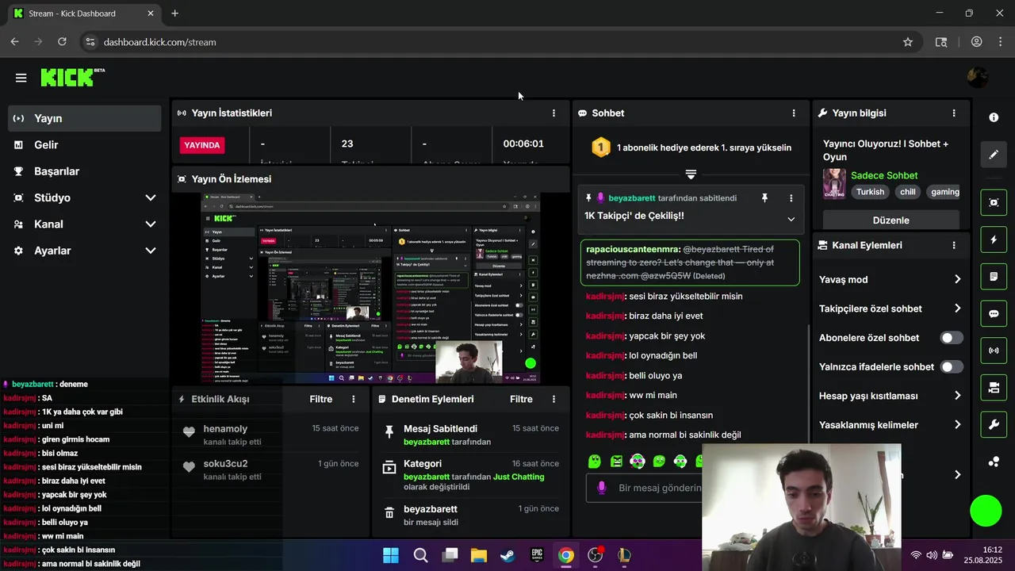Open pinned message three-dot options
Screen dimensions: 1015x571
(x=791, y=198)
